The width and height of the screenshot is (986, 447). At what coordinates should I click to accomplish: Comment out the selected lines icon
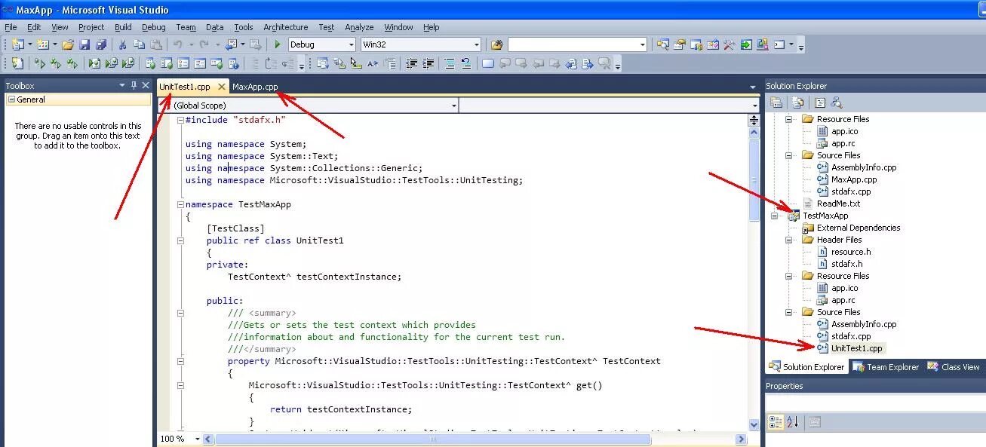tap(450, 63)
